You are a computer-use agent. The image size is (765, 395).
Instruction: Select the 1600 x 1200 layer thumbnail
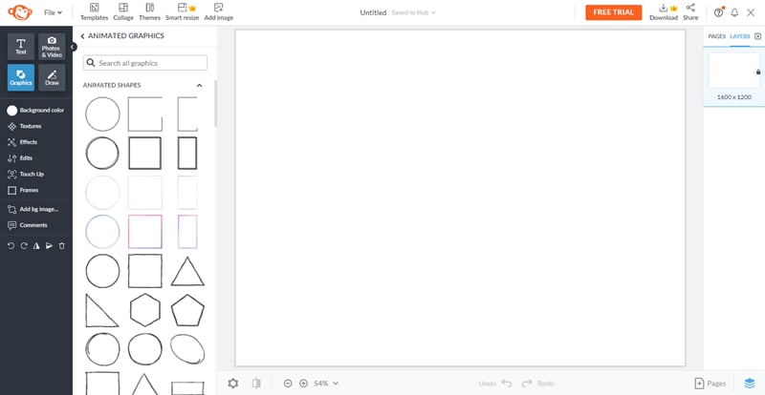(x=733, y=71)
